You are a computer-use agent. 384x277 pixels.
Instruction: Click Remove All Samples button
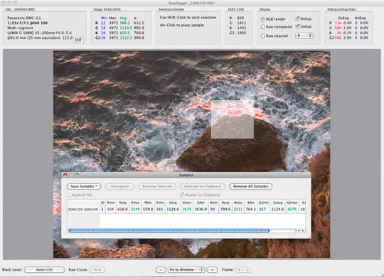coord(251,187)
